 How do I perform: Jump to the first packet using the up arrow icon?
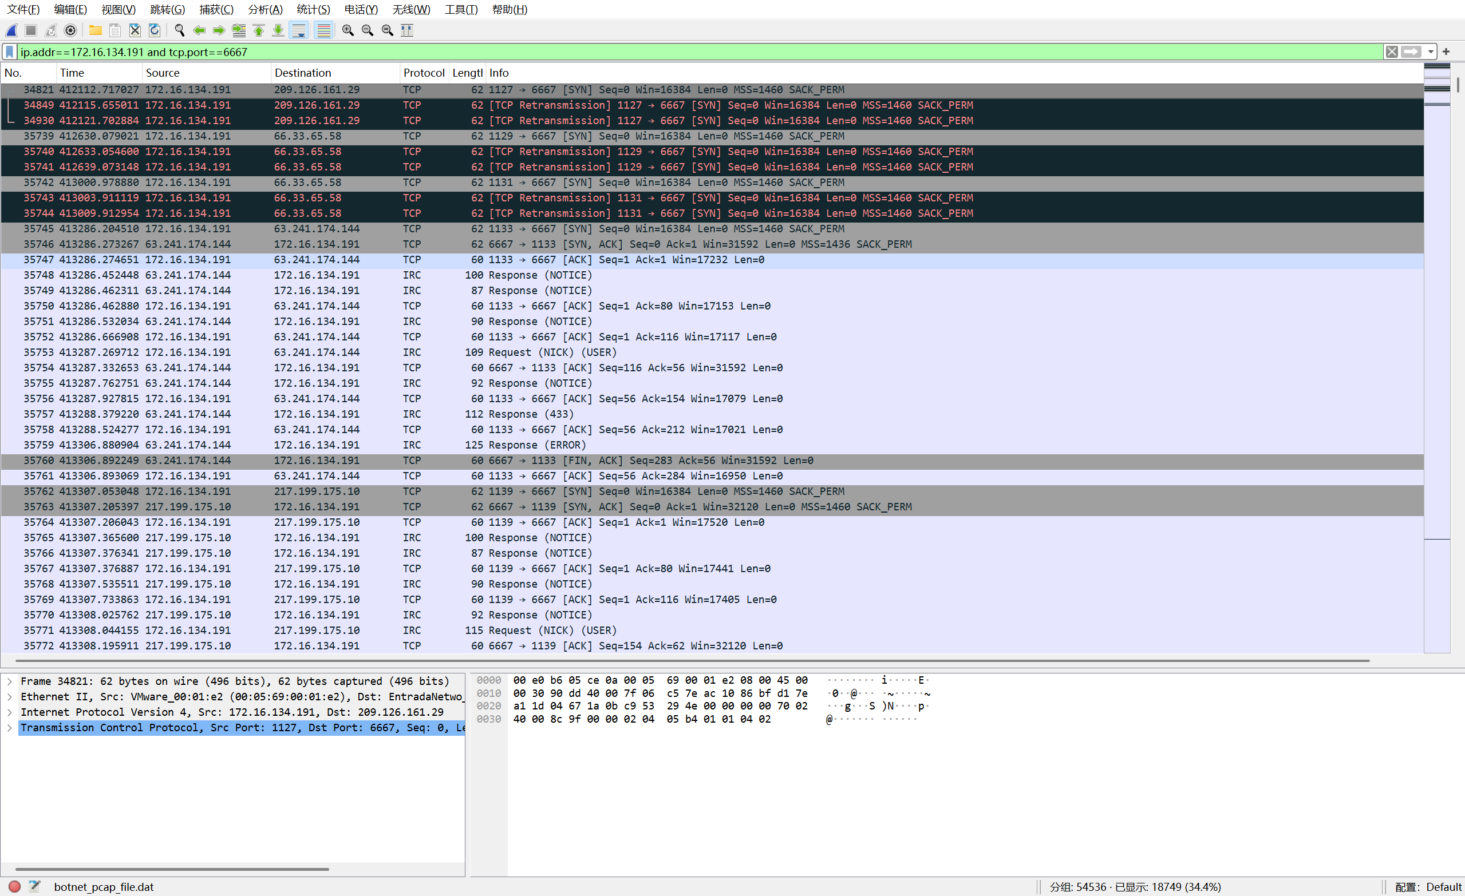coord(259,30)
